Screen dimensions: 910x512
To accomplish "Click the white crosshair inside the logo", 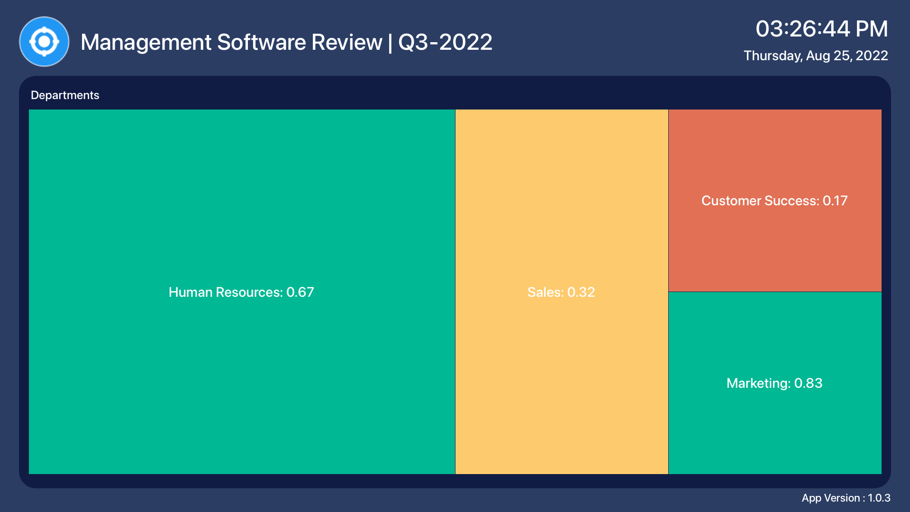I will point(44,42).
